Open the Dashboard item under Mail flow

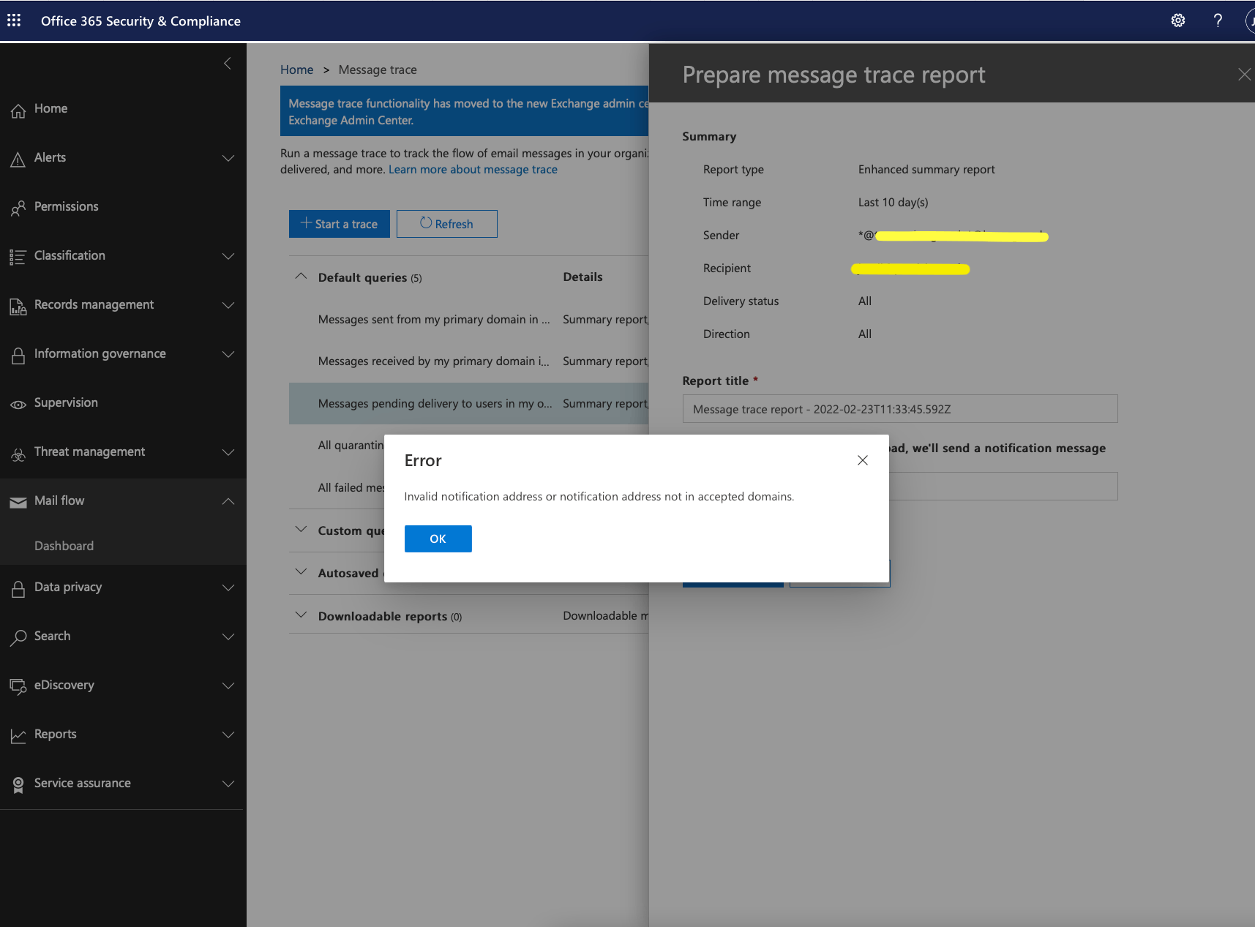pos(64,546)
